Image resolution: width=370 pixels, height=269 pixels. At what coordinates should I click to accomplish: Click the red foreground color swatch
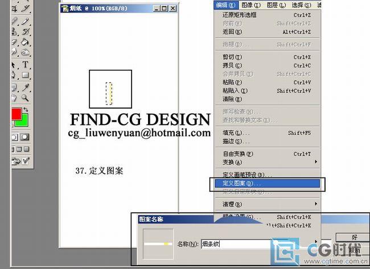(x=17, y=113)
